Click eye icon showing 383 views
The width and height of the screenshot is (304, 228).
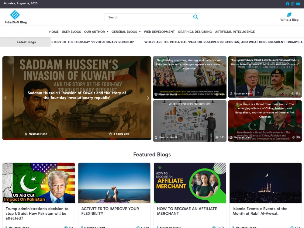217,137
